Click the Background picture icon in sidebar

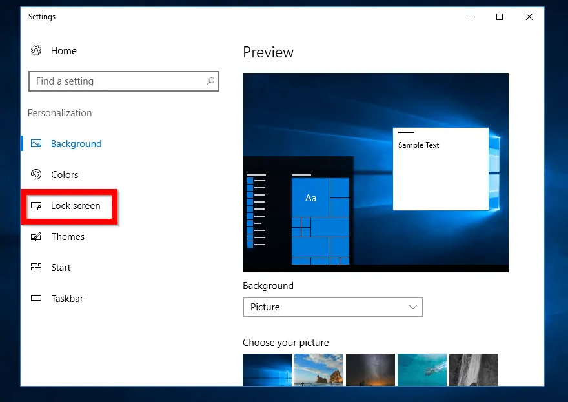36,144
